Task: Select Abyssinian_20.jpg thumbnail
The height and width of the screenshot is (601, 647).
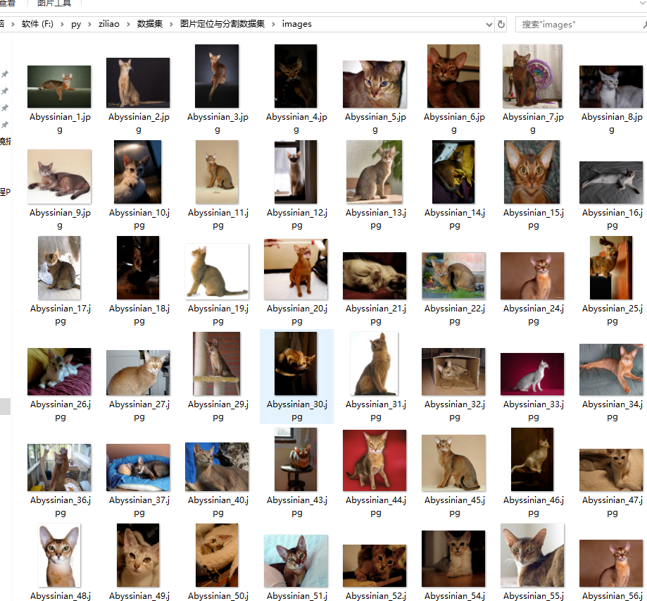Action: [296, 269]
